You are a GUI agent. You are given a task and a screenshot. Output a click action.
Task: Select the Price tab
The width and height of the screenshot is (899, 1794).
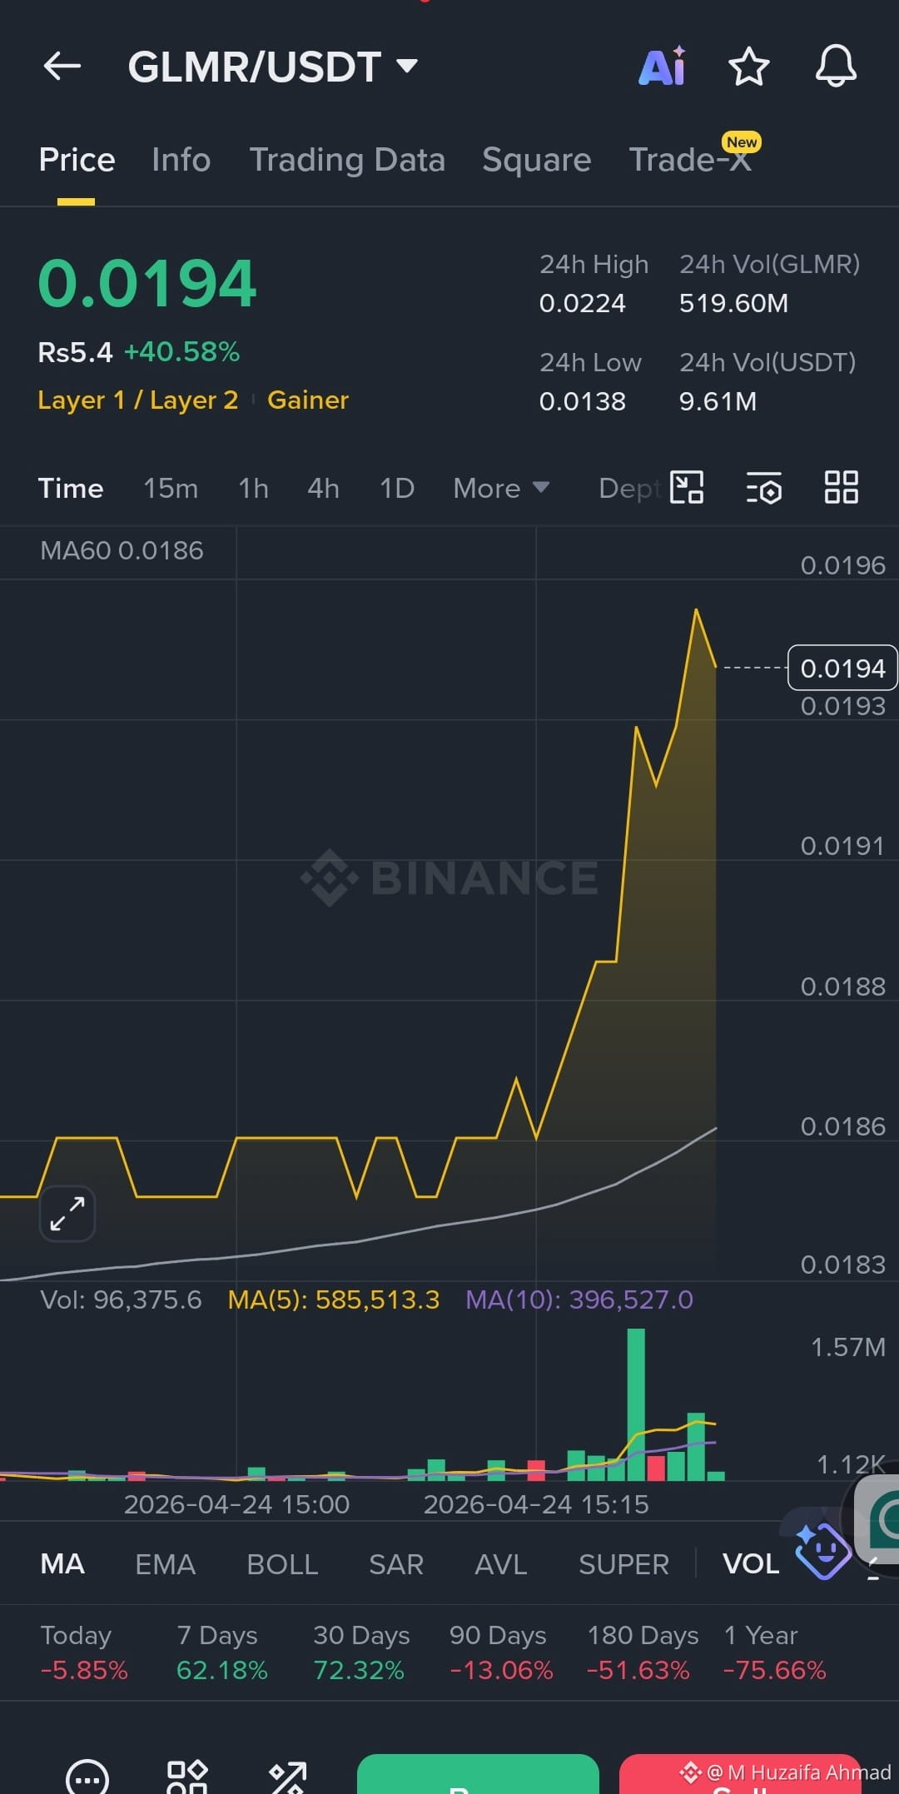tap(77, 160)
